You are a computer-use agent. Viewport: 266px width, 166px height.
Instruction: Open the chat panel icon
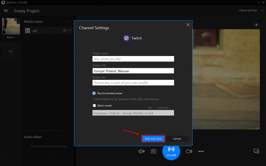click(x=256, y=151)
